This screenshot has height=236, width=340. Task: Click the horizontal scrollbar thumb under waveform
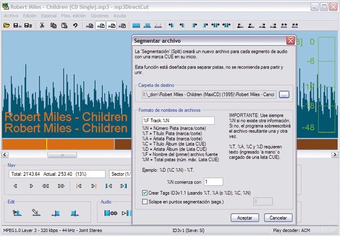(62, 155)
